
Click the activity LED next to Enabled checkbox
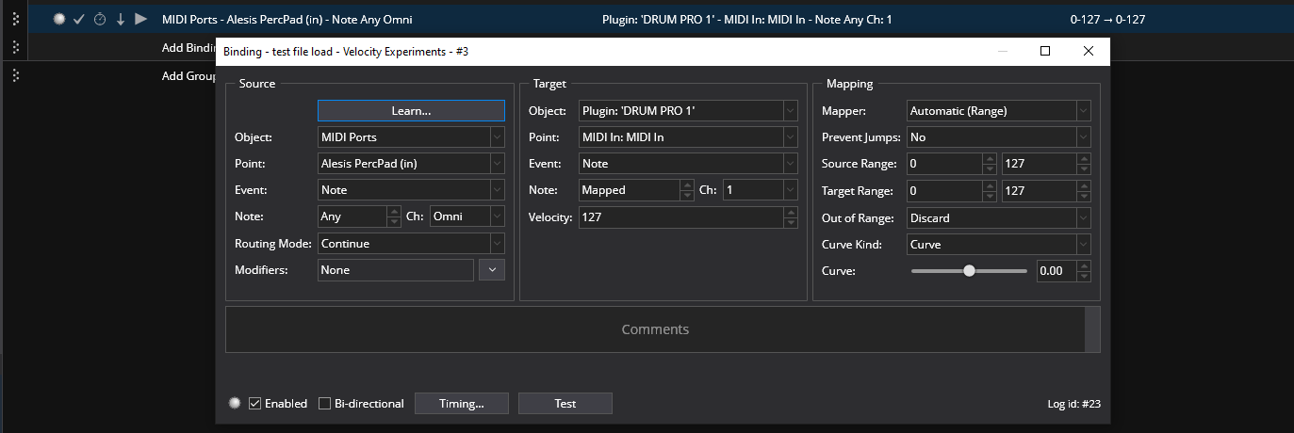click(235, 403)
